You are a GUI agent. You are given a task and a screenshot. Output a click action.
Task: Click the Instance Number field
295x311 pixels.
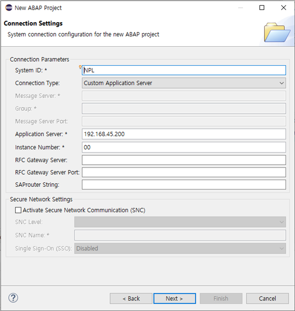184,147
